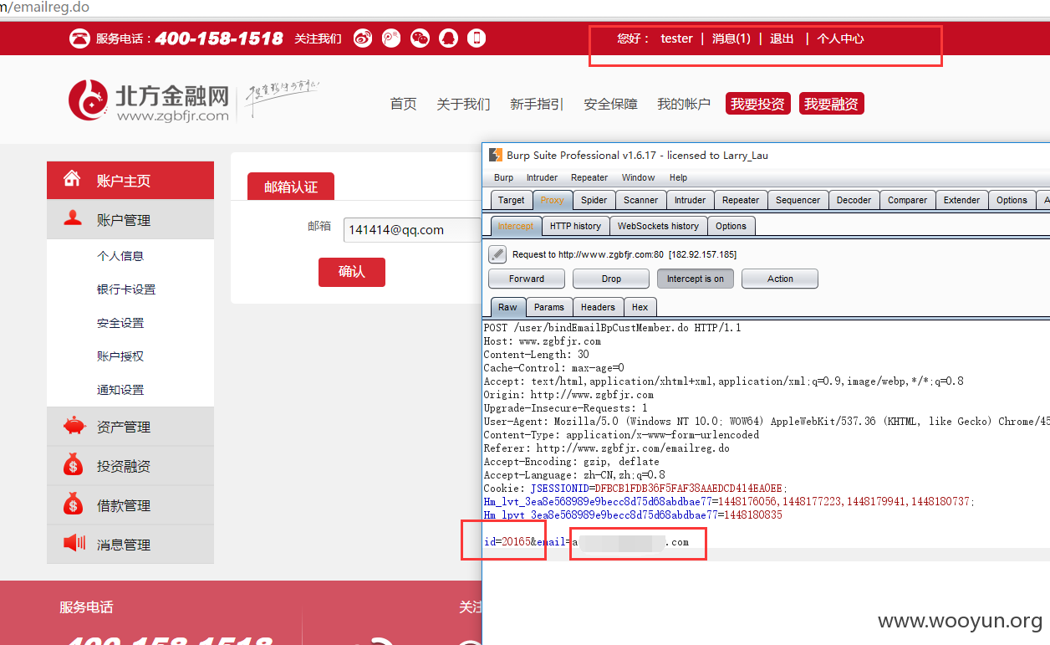This screenshot has width=1050, height=645.
Task: Click the piggy bank icon beside 资产管理
Action: point(74,426)
